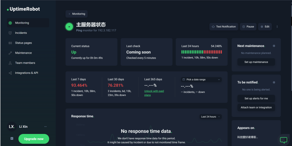Go back via Monitoring breadcrumb chevron
Screen dimensions: 292x146
(x=69, y=14)
